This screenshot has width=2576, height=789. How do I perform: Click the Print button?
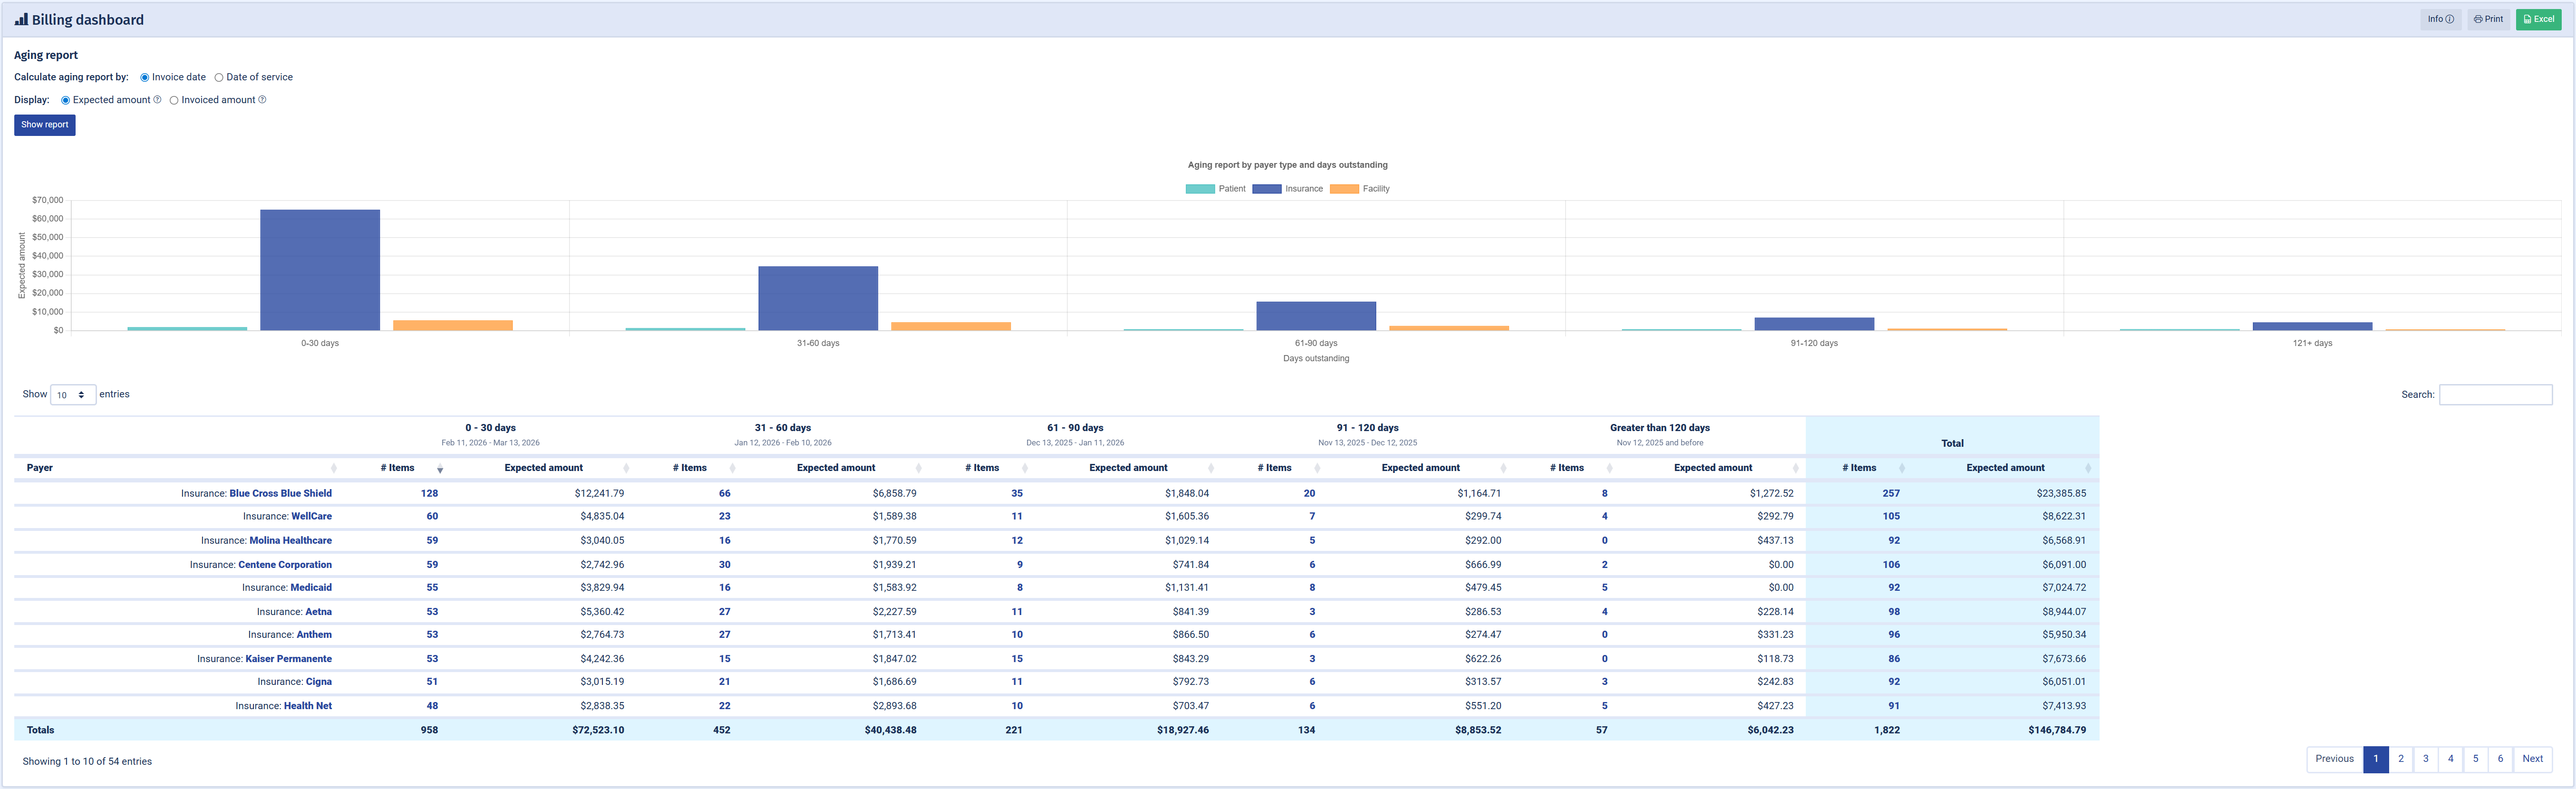coord(2488,19)
